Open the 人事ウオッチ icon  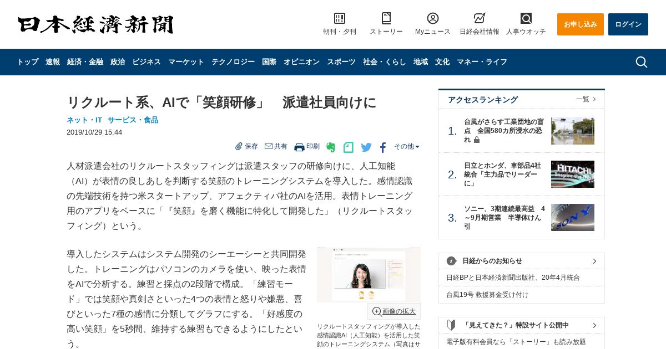526,19
